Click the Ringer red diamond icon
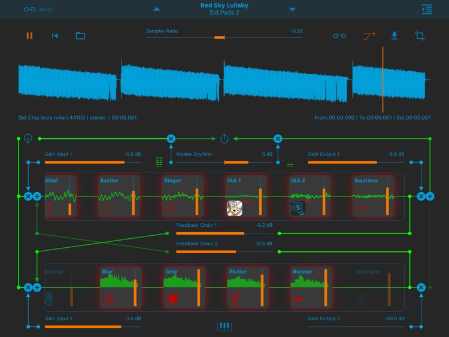 171,208
